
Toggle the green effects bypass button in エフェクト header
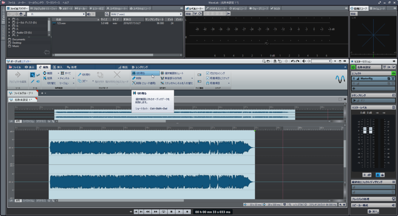[x=394, y=73]
